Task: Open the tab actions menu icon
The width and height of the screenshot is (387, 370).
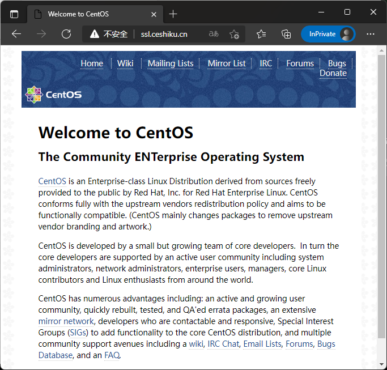Action: click(x=14, y=14)
